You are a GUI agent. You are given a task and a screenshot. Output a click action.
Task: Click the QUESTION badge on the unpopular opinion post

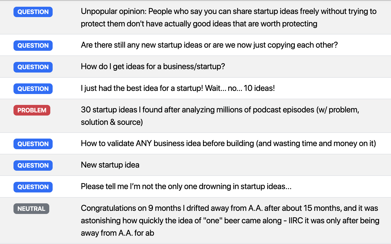(33, 12)
